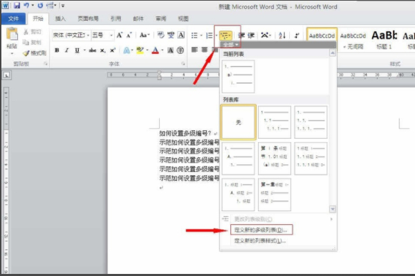Toggle Bold formatting

(57, 50)
